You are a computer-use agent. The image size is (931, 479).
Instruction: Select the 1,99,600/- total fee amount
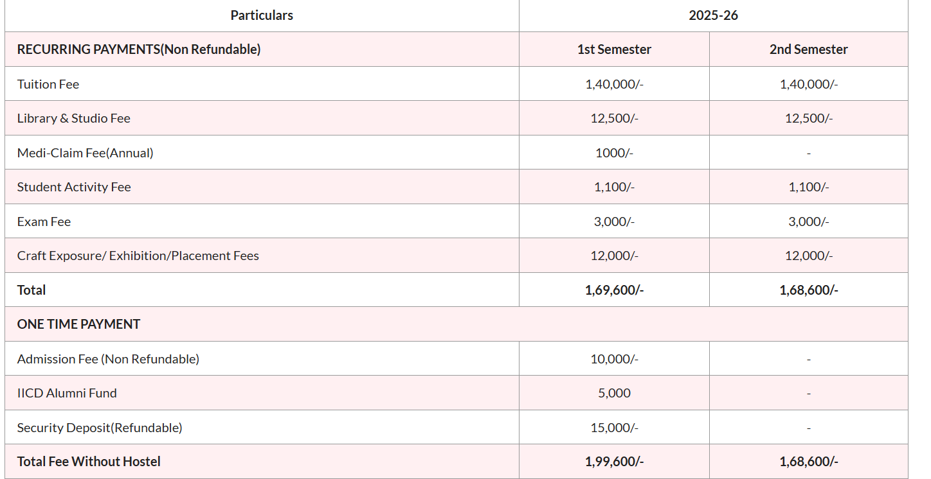614,462
